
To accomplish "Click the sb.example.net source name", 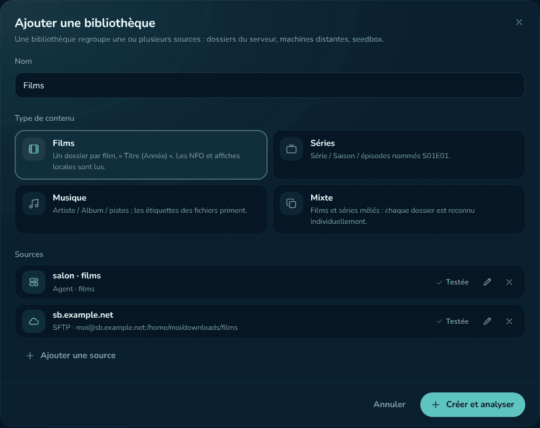I will [83, 315].
